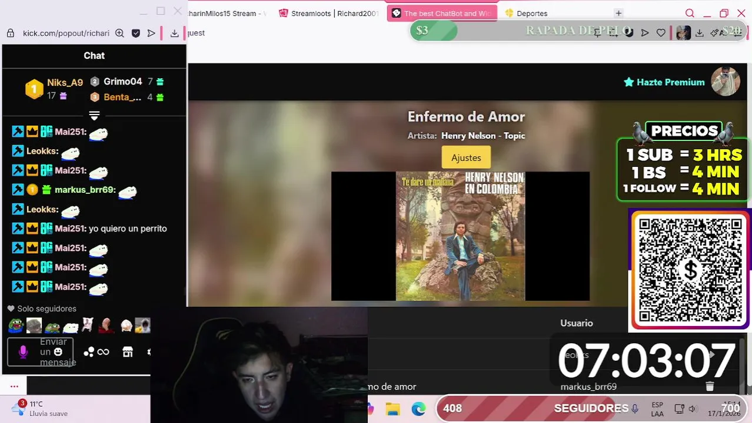Click the 'Enviar un mensaje' input

point(41,352)
